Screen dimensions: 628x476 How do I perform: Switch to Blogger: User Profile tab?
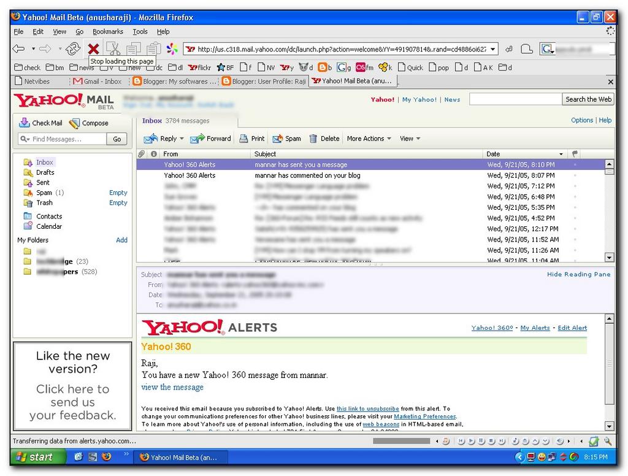point(264,82)
